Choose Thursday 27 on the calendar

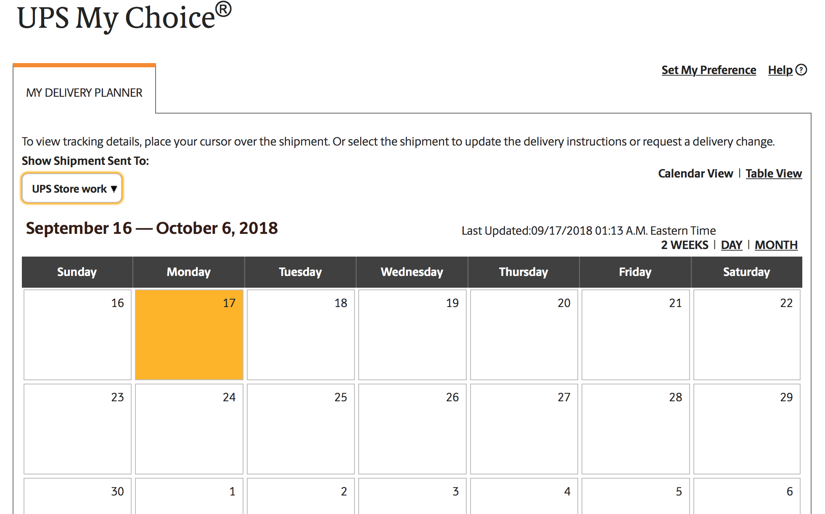tap(524, 429)
